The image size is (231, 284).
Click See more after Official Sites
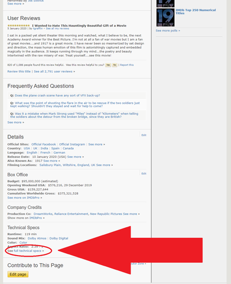pos(95,144)
